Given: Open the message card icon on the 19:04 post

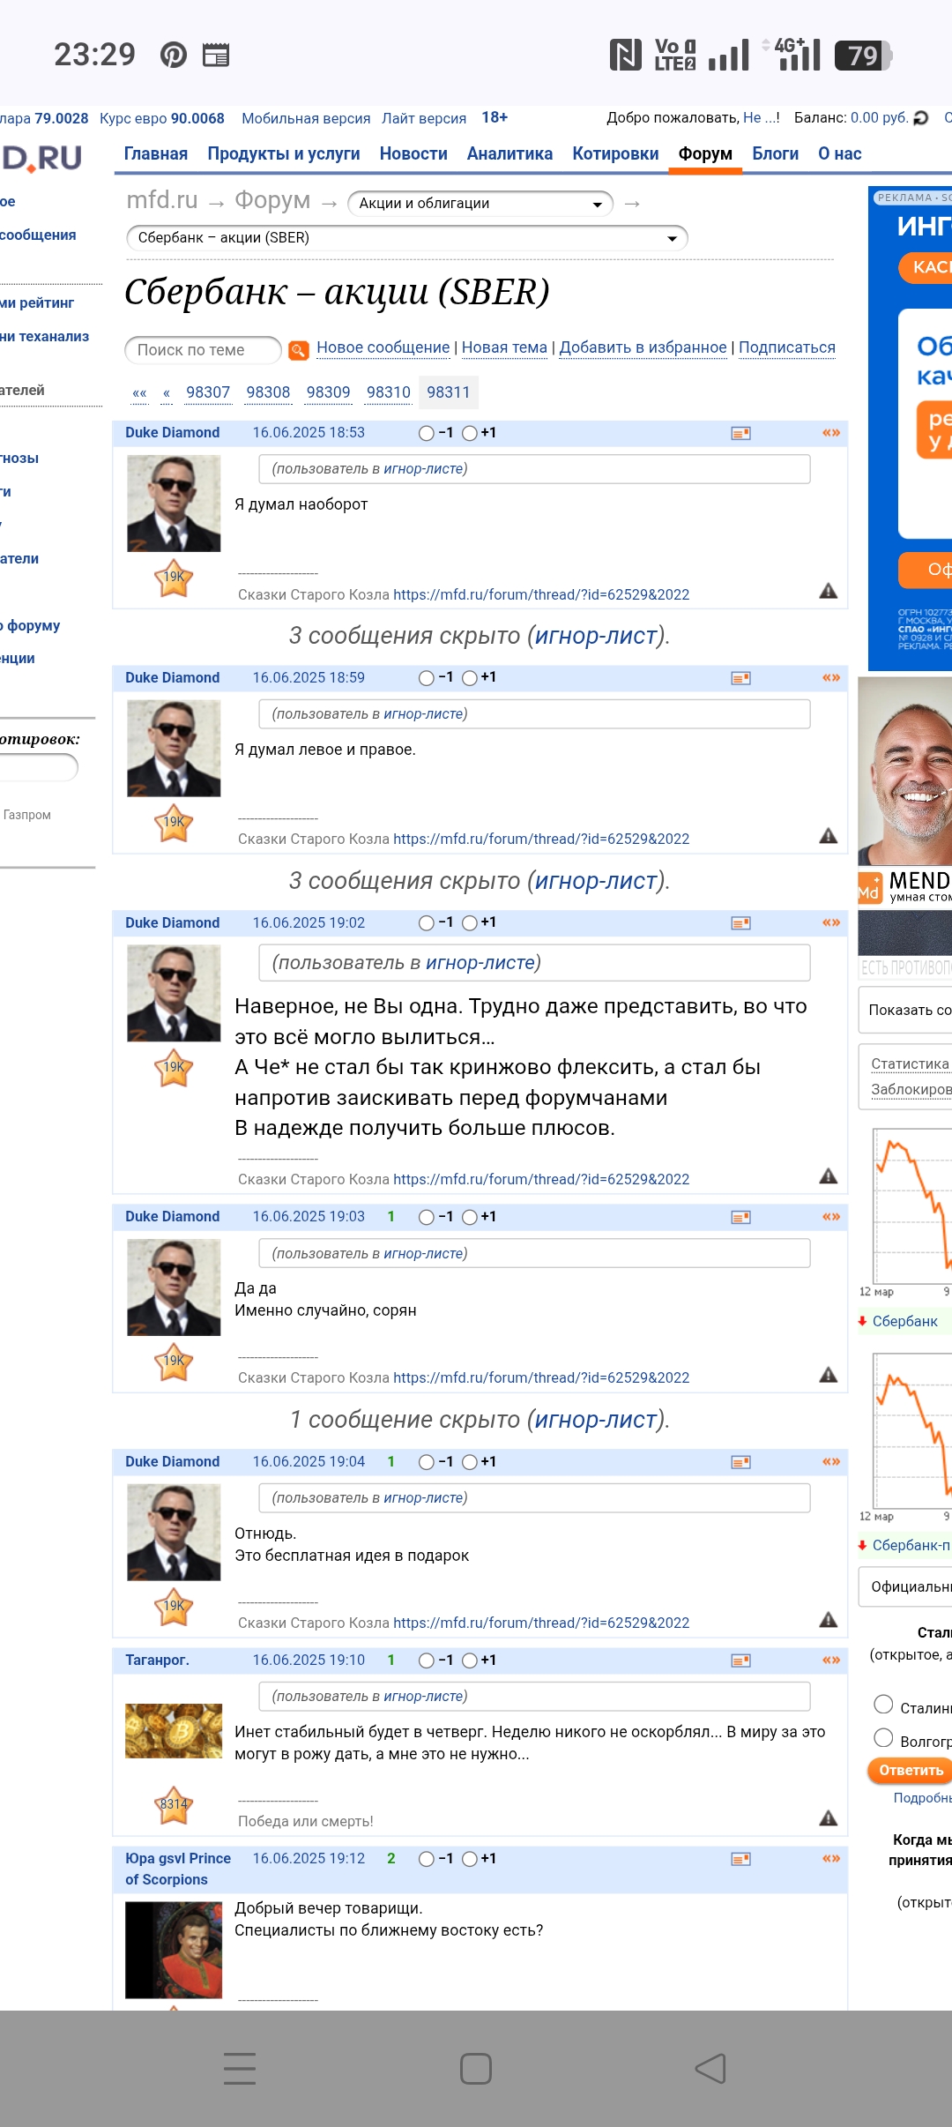Looking at the screenshot, I should (x=741, y=1462).
